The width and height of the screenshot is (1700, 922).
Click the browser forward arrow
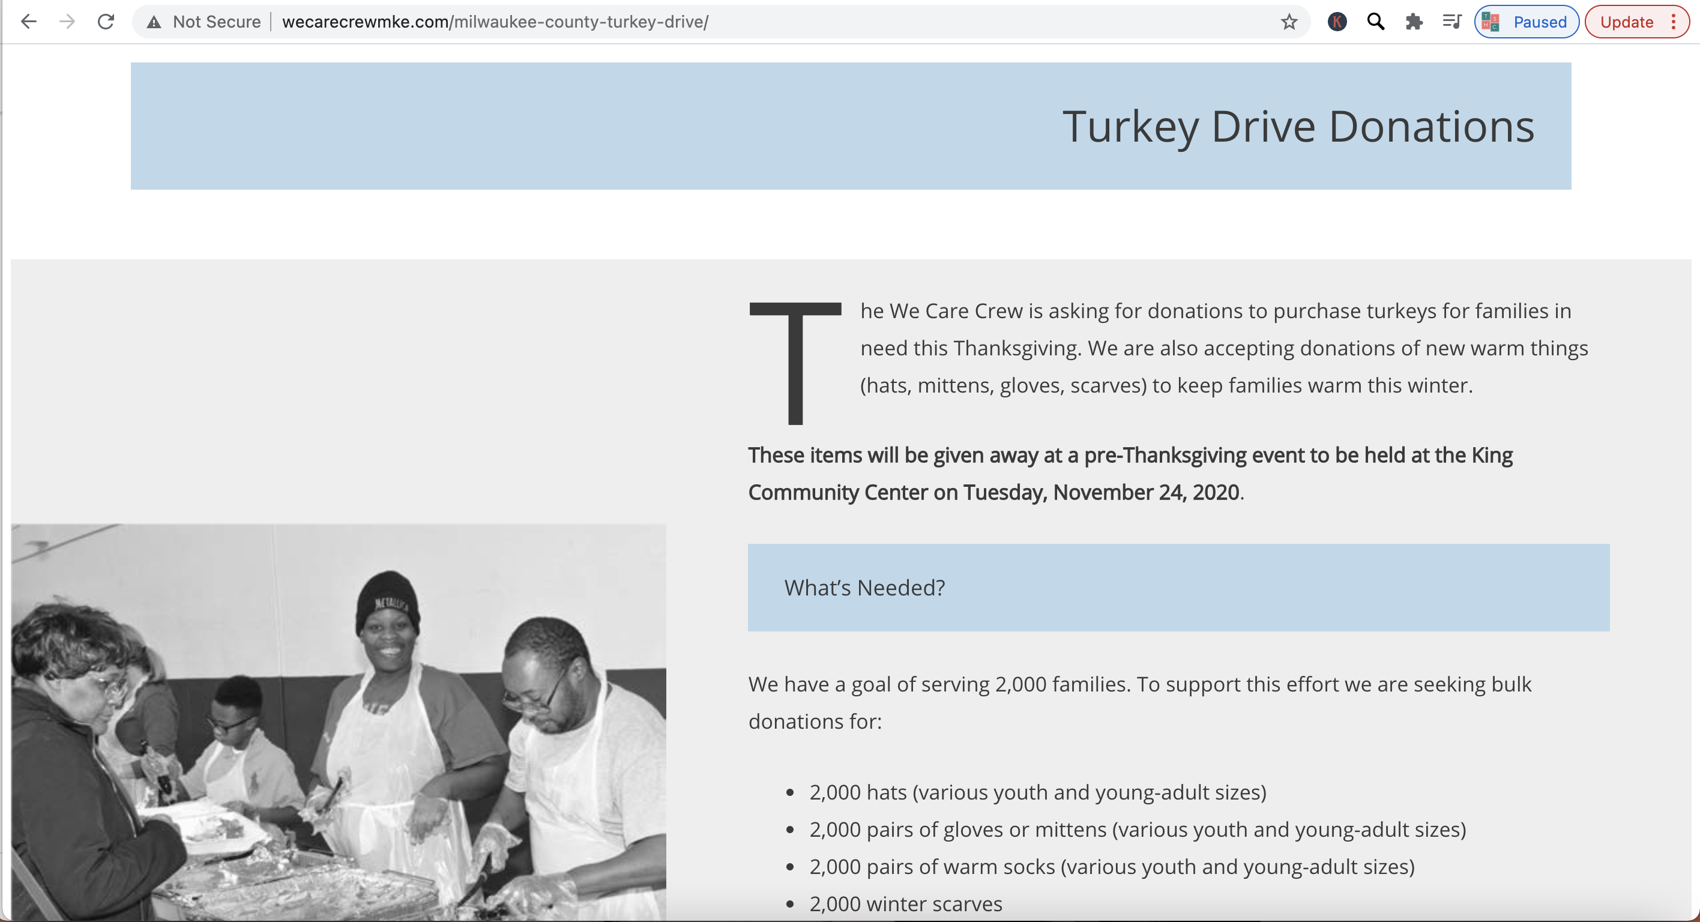(x=67, y=22)
